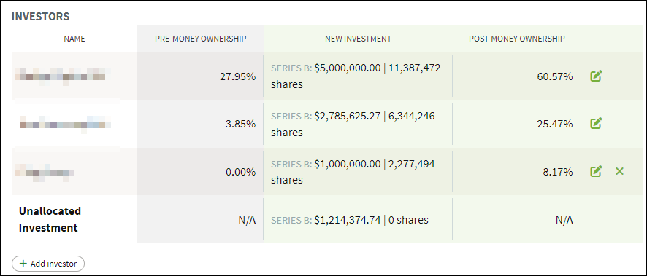The height and width of the screenshot is (276, 647).
Task: Edit the investor with 60.57% post-money ownership
Action: pos(596,76)
